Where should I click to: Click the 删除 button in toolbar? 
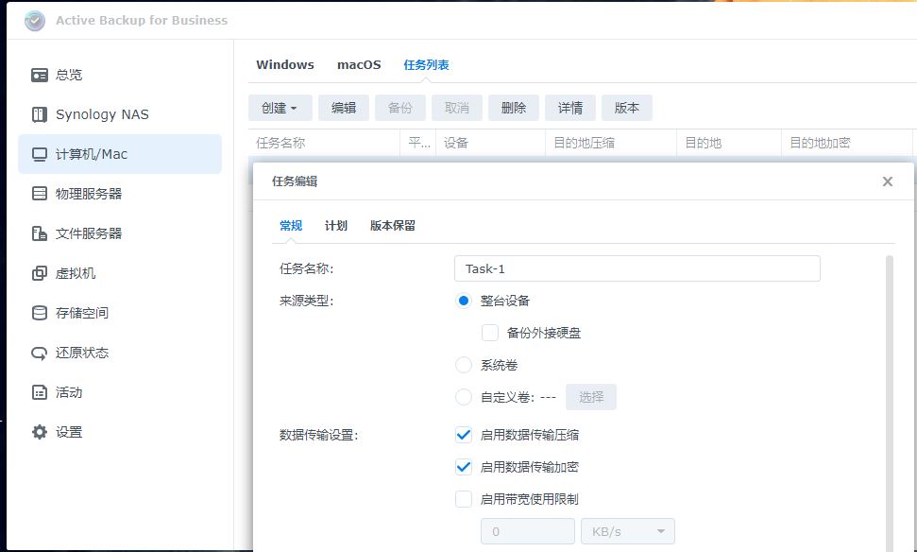514,108
